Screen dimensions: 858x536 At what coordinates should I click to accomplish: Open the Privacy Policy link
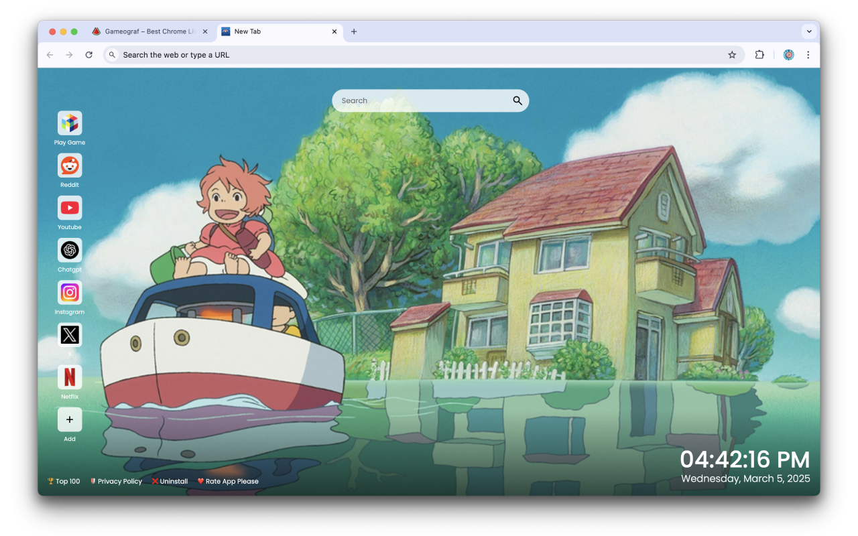click(x=115, y=481)
